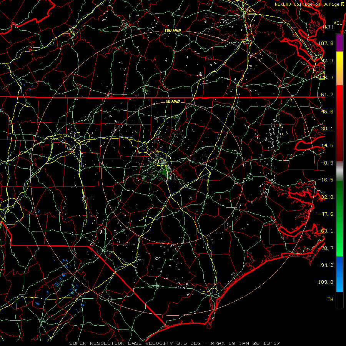Select the -78.7 value on velocity scale

tap(326, 248)
